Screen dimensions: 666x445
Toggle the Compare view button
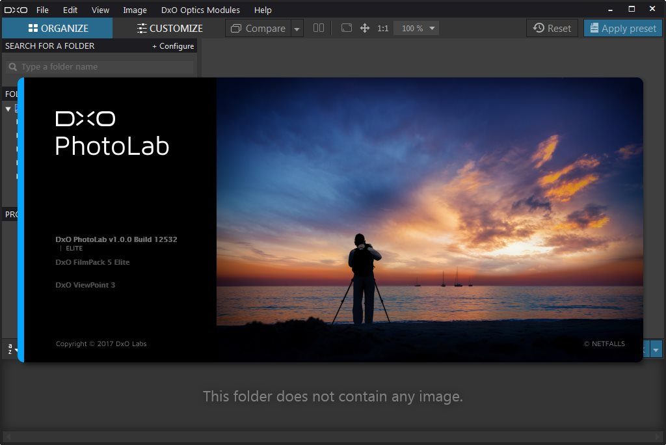[x=258, y=28]
